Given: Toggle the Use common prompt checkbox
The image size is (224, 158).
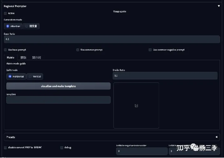Looking at the screenshot, I should (x=78, y=50).
